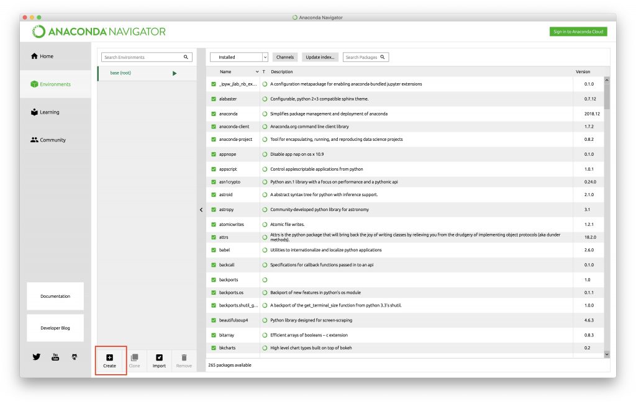Click the Update index button
Screen dimensions: 636x404
320,57
